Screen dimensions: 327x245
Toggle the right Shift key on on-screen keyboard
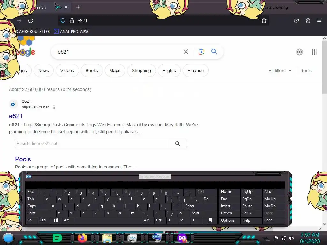pyautogui.click(x=203, y=213)
